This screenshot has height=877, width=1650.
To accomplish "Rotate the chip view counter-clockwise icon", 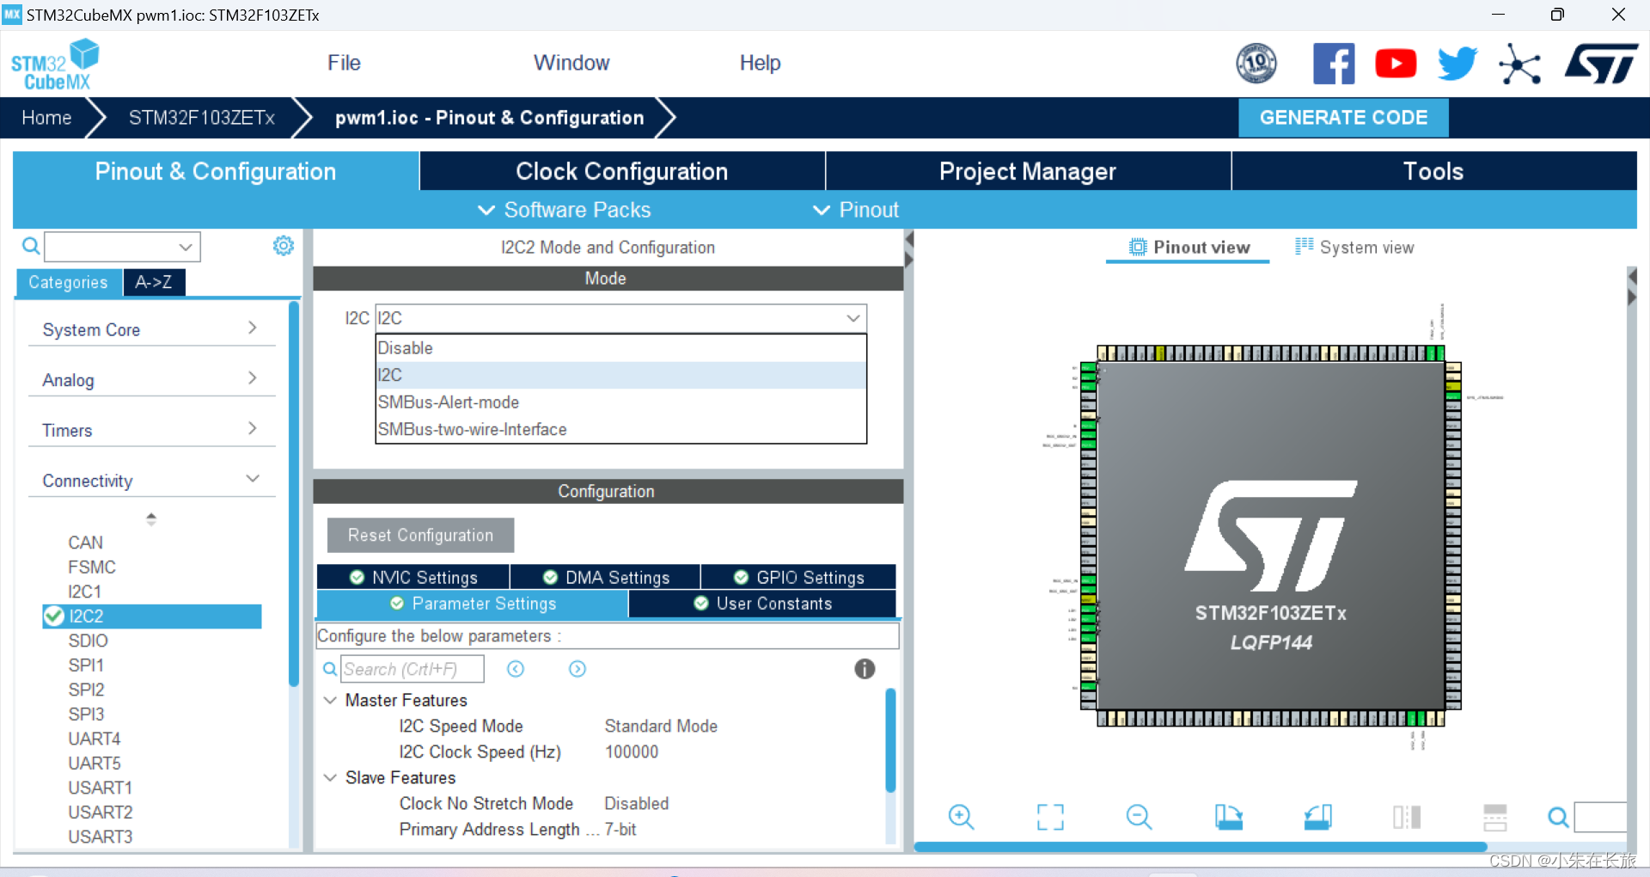I will [x=1317, y=817].
